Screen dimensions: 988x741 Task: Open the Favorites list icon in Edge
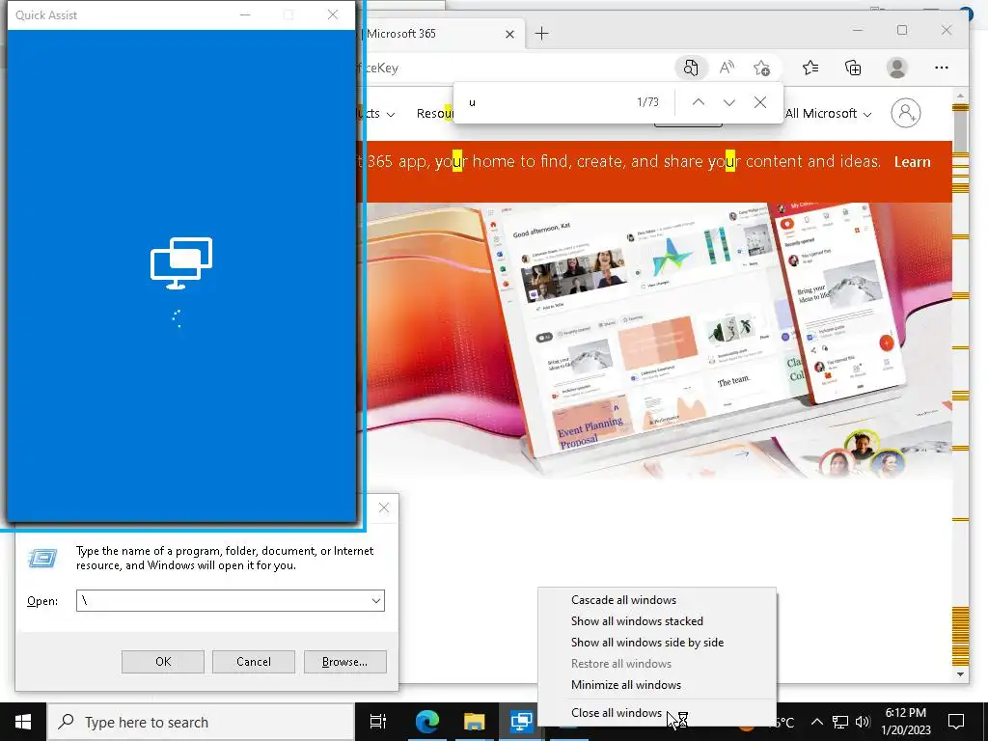tap(810, 68)
